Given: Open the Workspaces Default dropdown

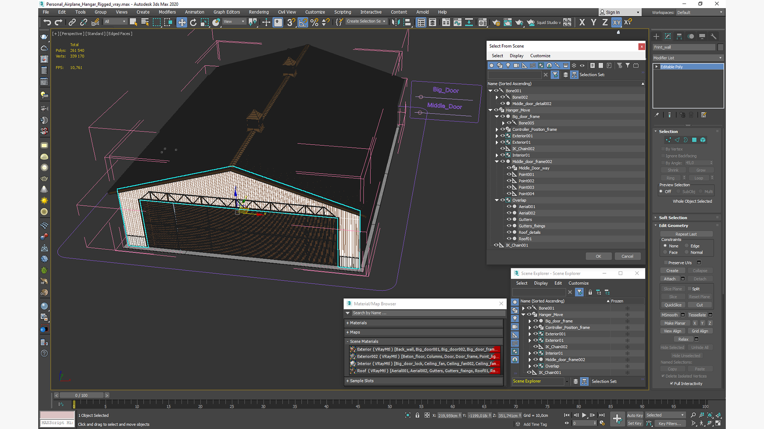Looking at the screenshot, I should [x=700, y=12].
